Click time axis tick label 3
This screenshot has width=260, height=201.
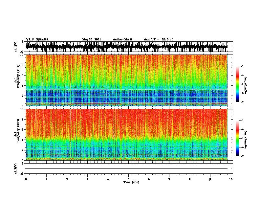[87, 179]
